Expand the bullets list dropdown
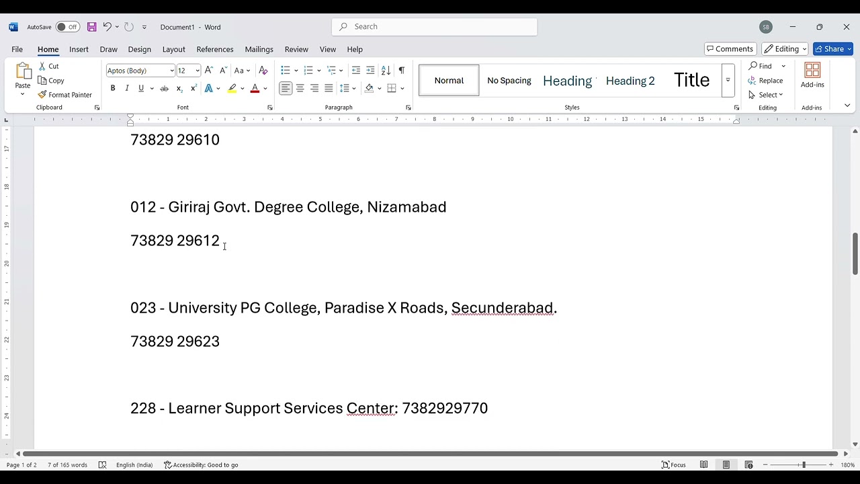860x484 pixels. click(296, 71)
